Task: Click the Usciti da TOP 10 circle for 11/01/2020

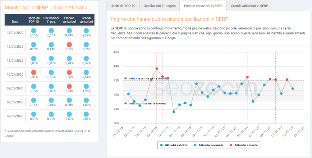Action: 34,59
